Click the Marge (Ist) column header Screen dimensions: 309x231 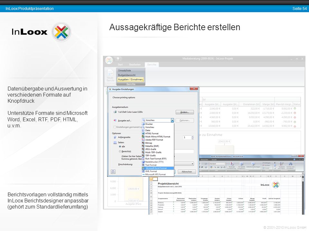(268, 104)
